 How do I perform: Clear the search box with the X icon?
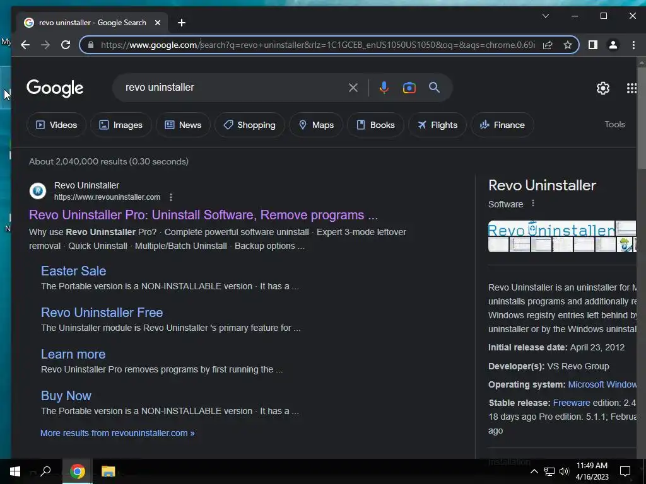(353, 88)
